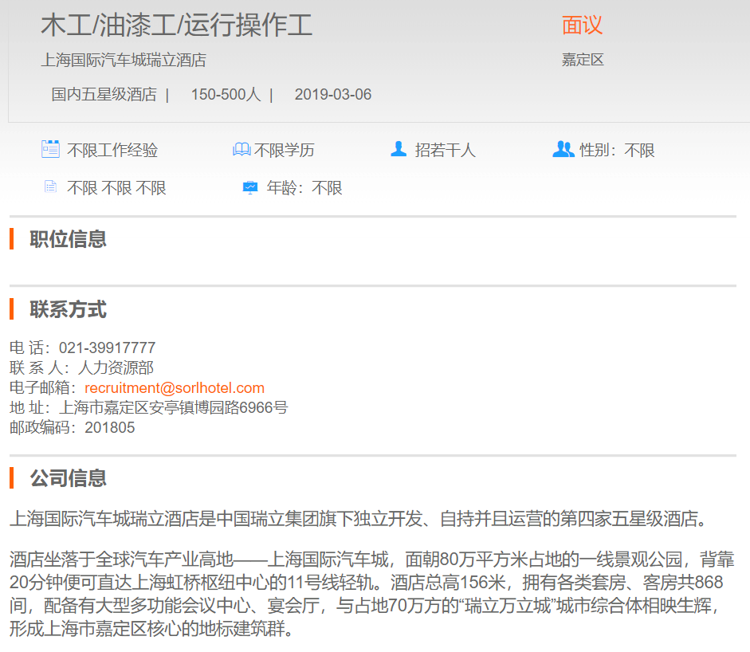The width and height of the screenshot is (750, 652).
Task: Click the 职位信息 section heading
Action: (68, 239)
